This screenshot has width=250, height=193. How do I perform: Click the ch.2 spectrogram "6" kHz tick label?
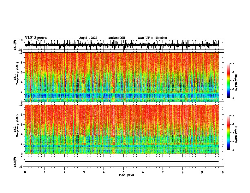22,125
